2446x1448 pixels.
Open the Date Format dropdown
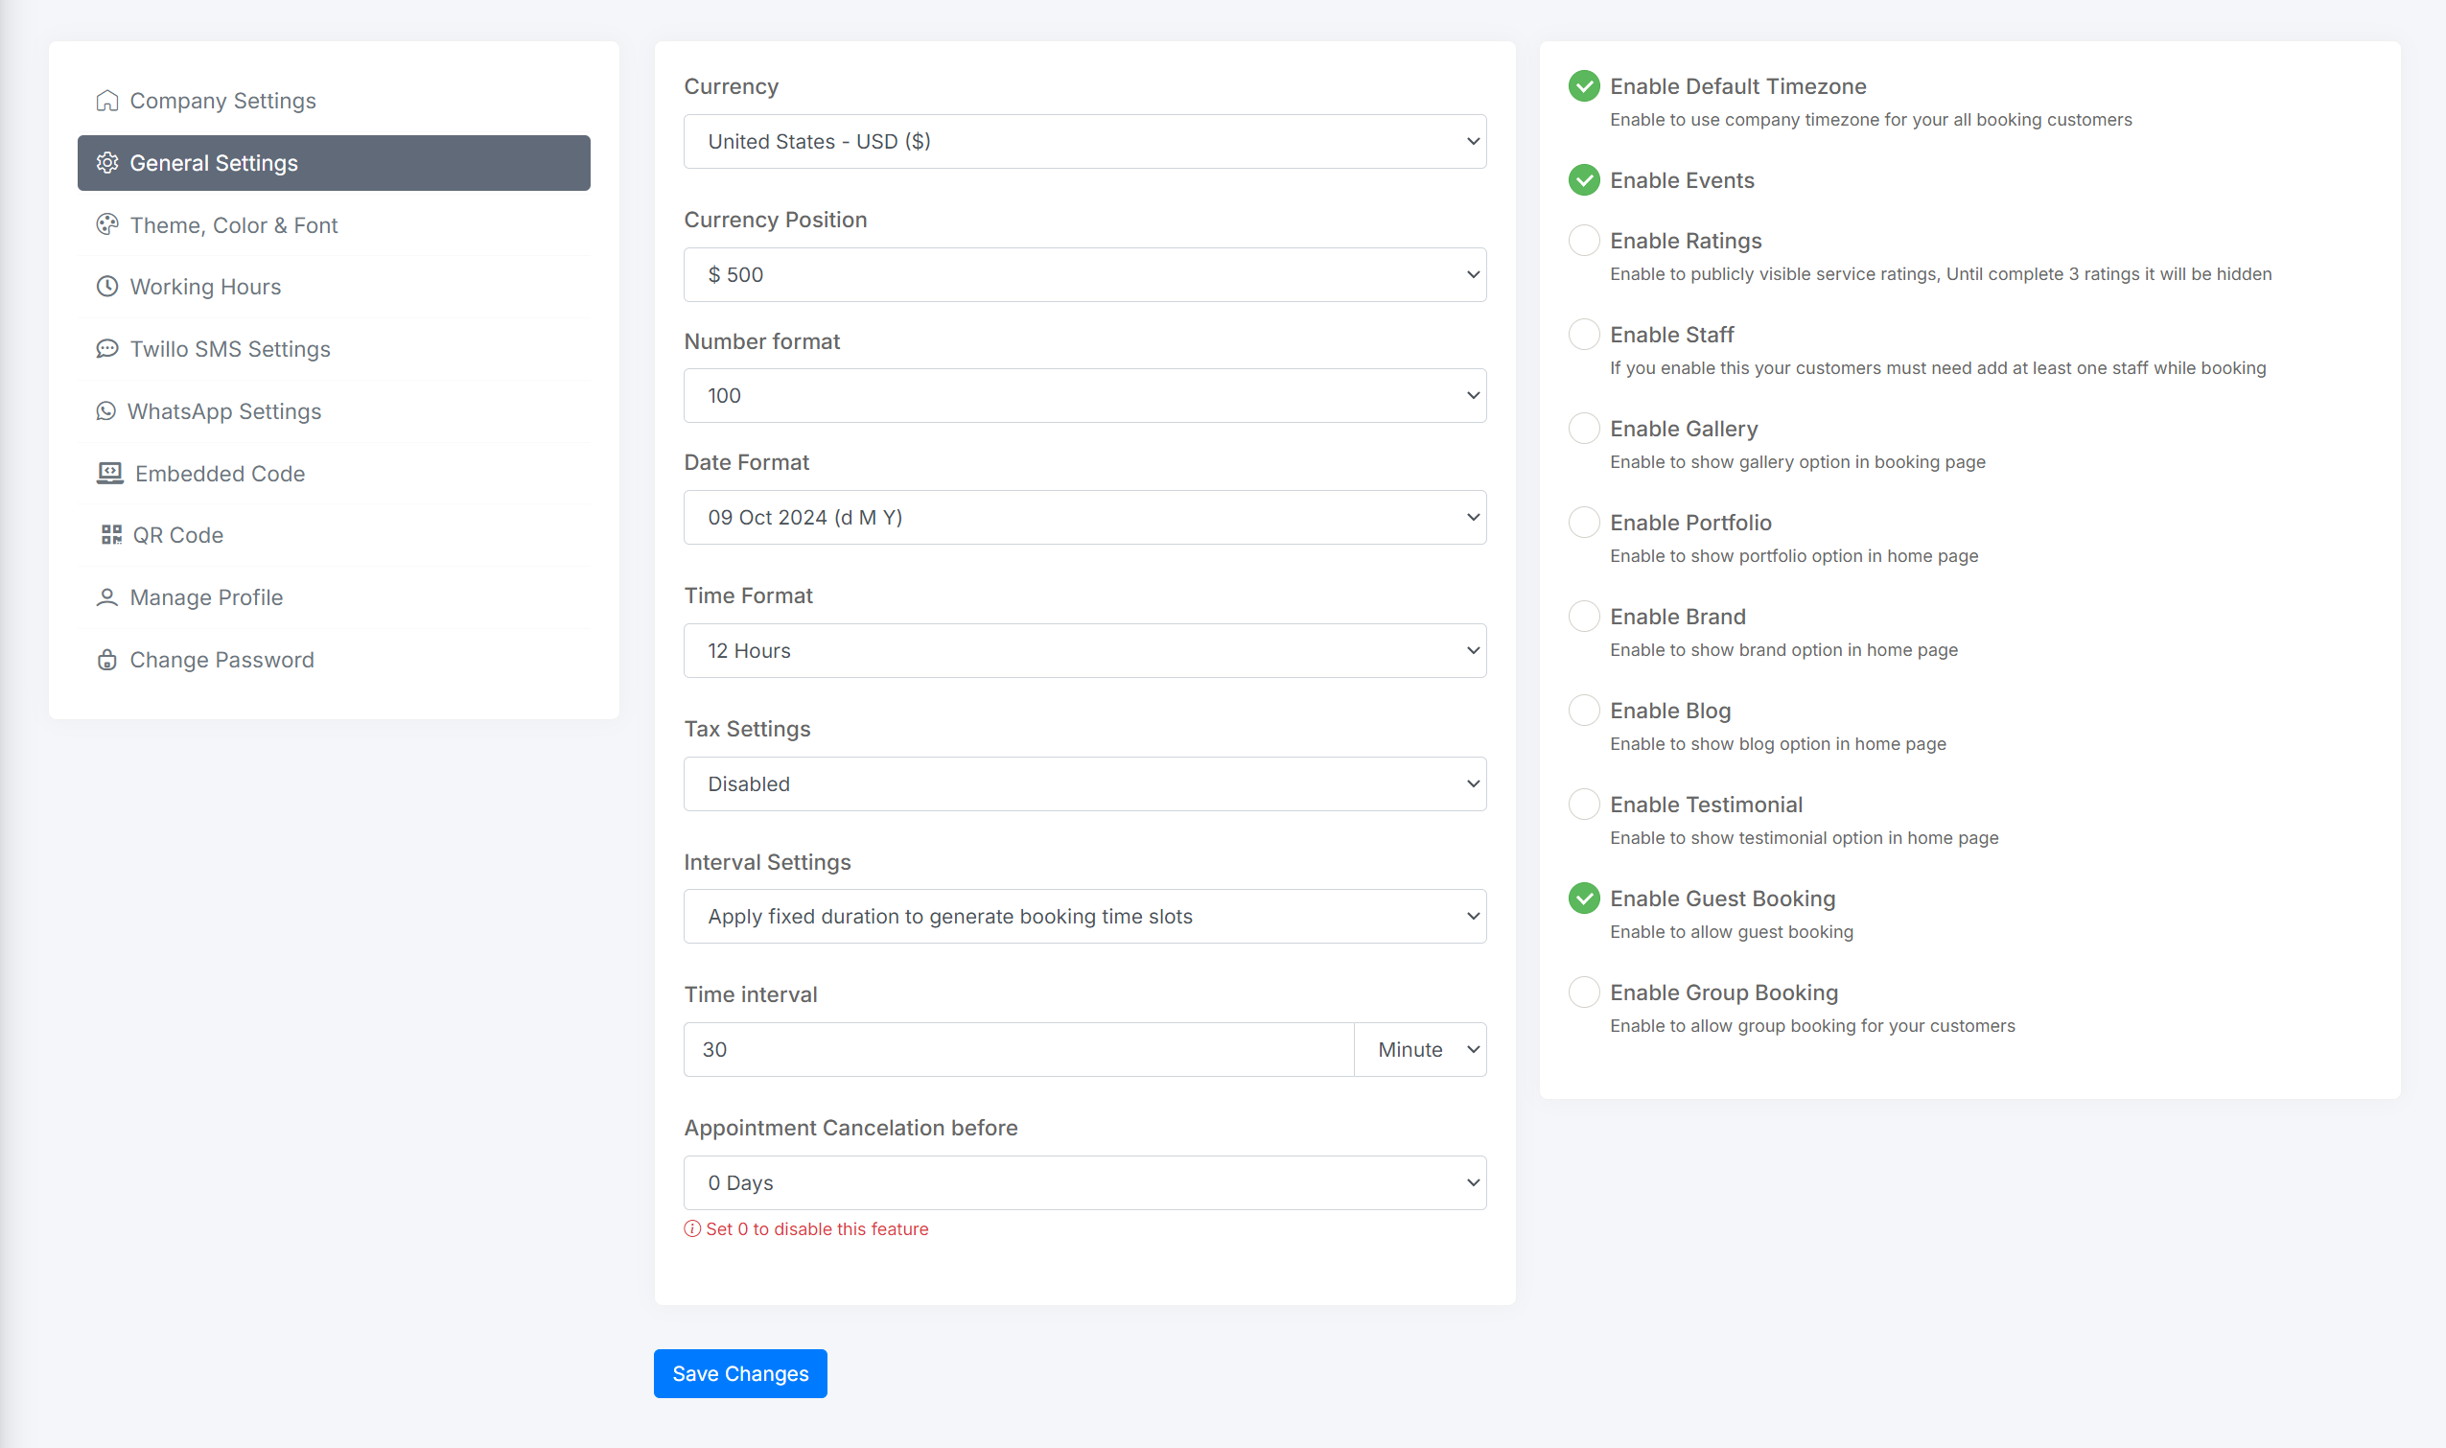[1085, 517]
